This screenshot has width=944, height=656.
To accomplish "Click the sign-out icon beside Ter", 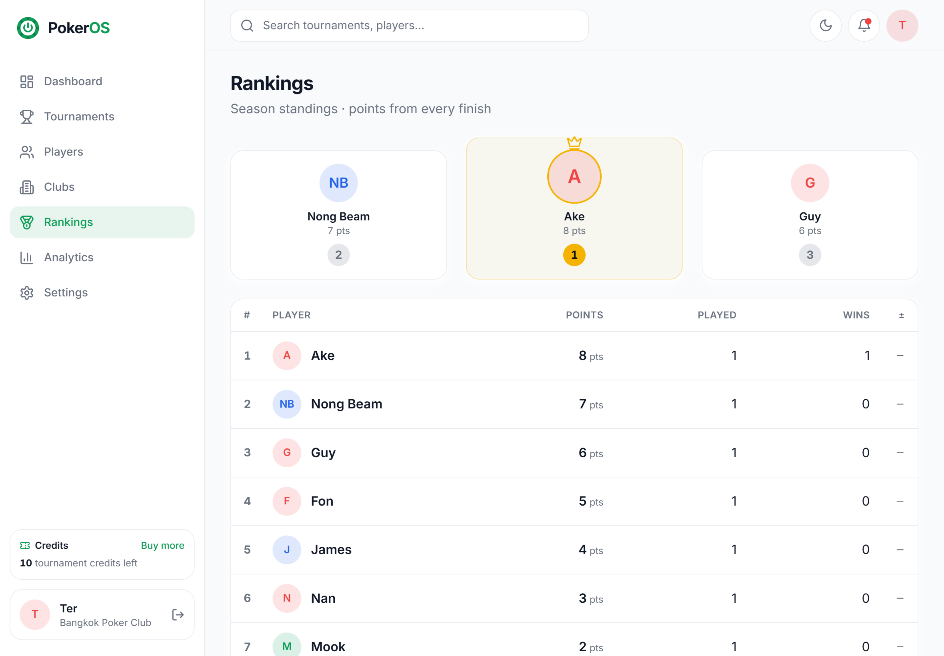I will (x=178, y=615).
